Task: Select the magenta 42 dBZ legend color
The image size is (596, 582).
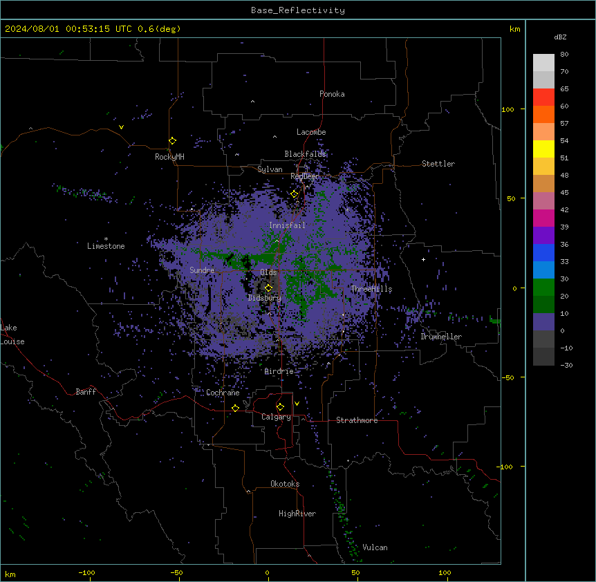Action: (543, 218)
